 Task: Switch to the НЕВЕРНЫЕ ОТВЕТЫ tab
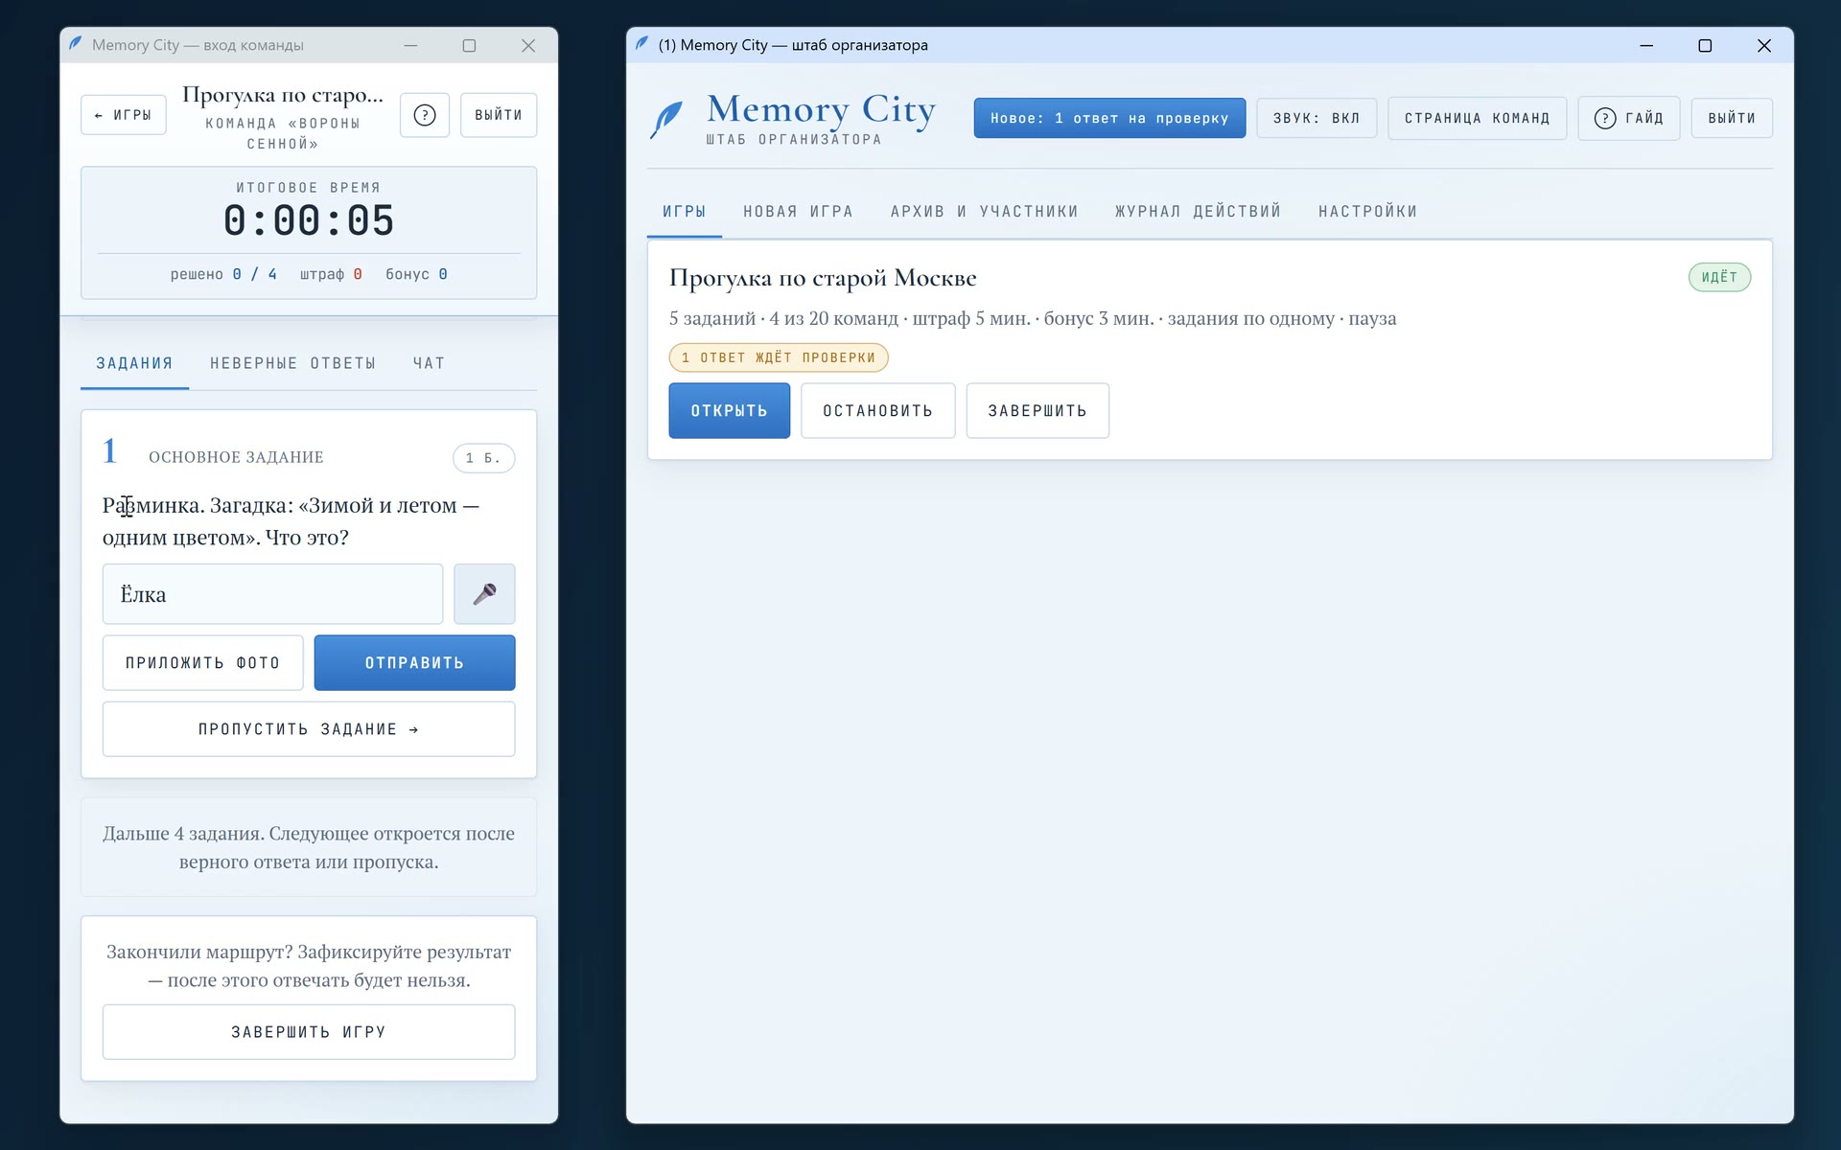coord(293,364)
